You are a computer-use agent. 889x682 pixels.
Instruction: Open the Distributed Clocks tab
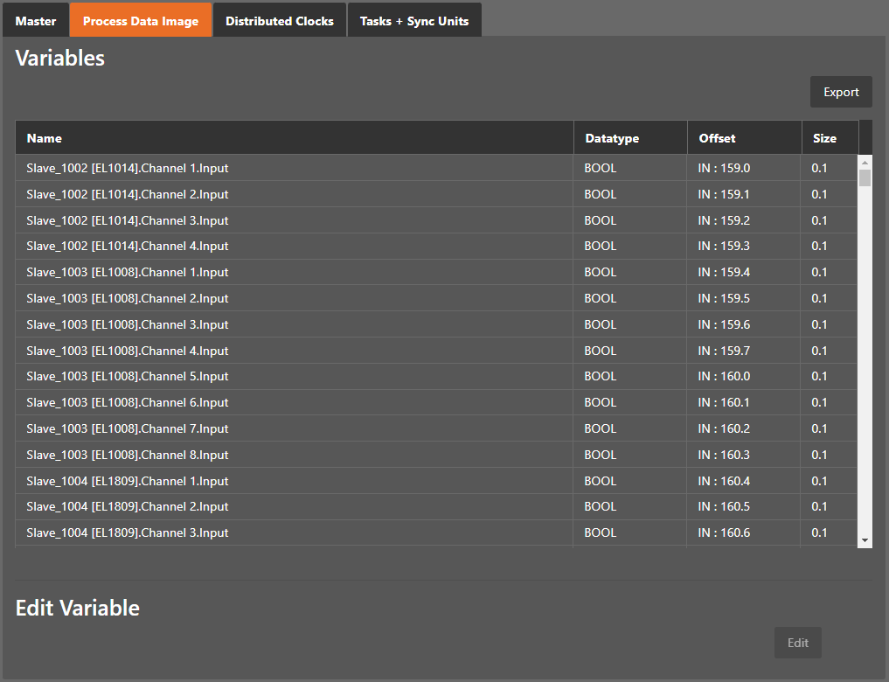(280, 21)
